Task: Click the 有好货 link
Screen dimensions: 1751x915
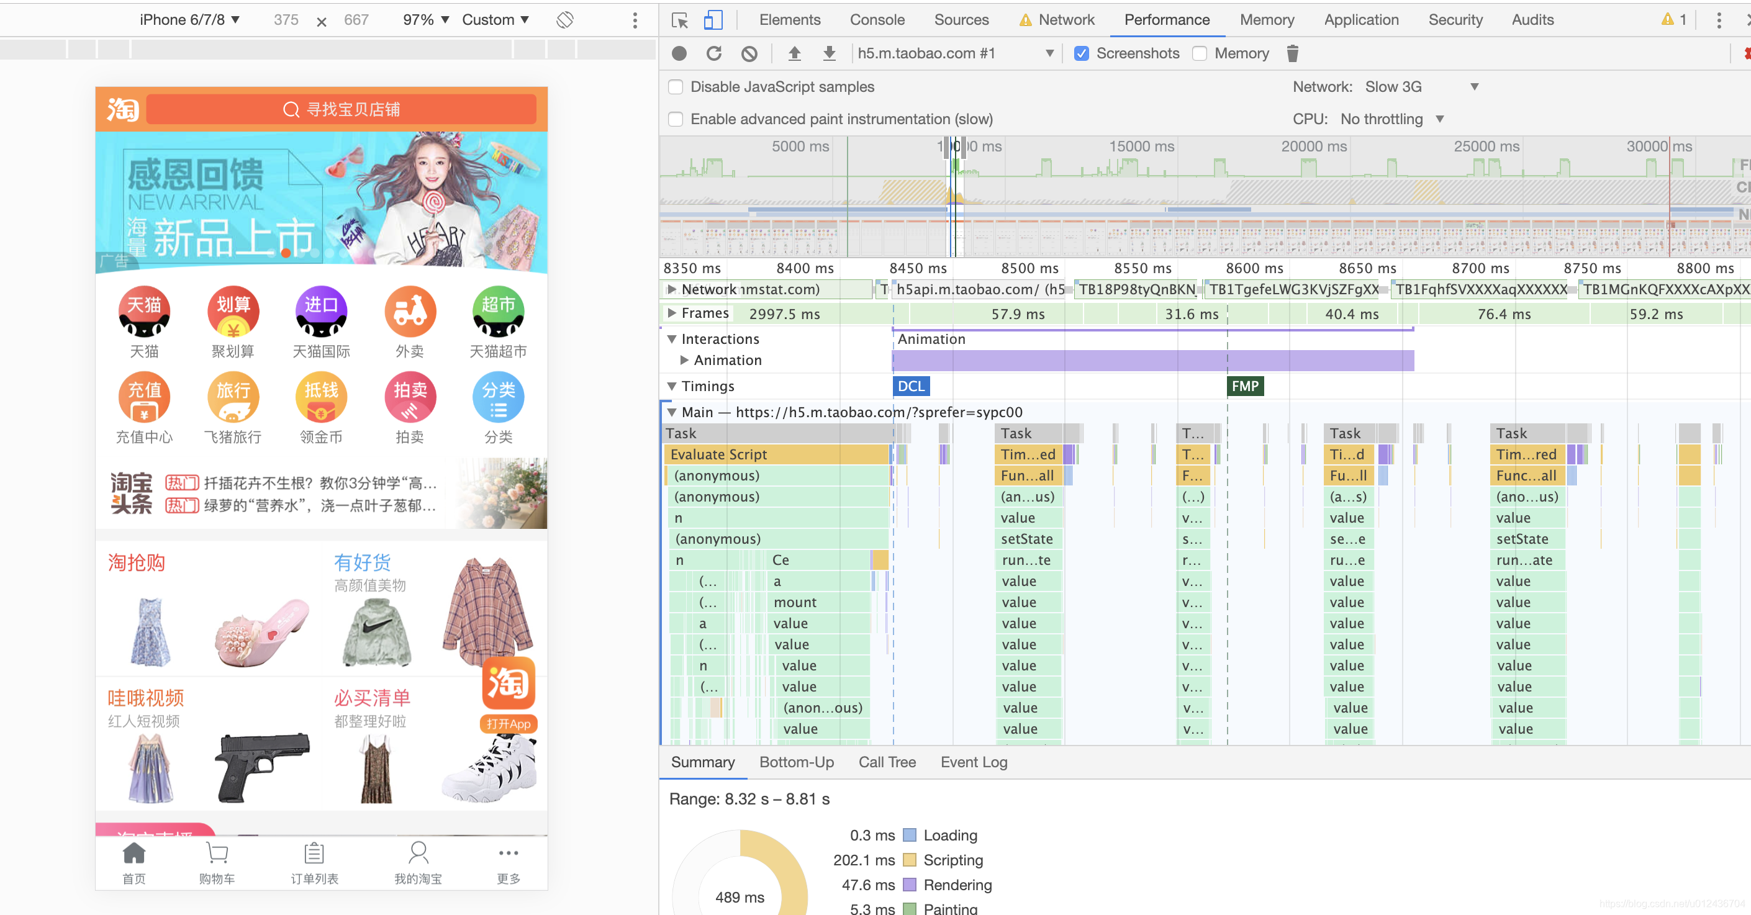Action: pos(362,563)
